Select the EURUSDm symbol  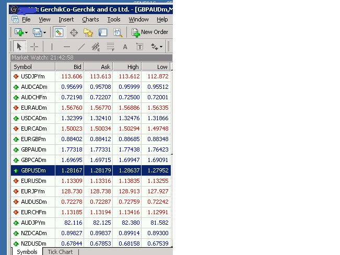33,181
